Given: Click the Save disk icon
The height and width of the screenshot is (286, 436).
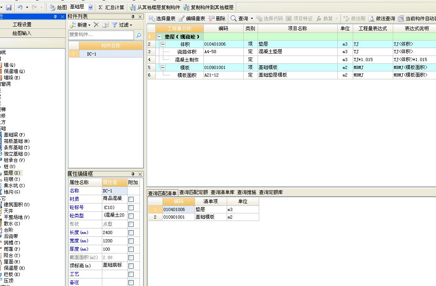Looking at the screenshot, I should tap(9, 7).
